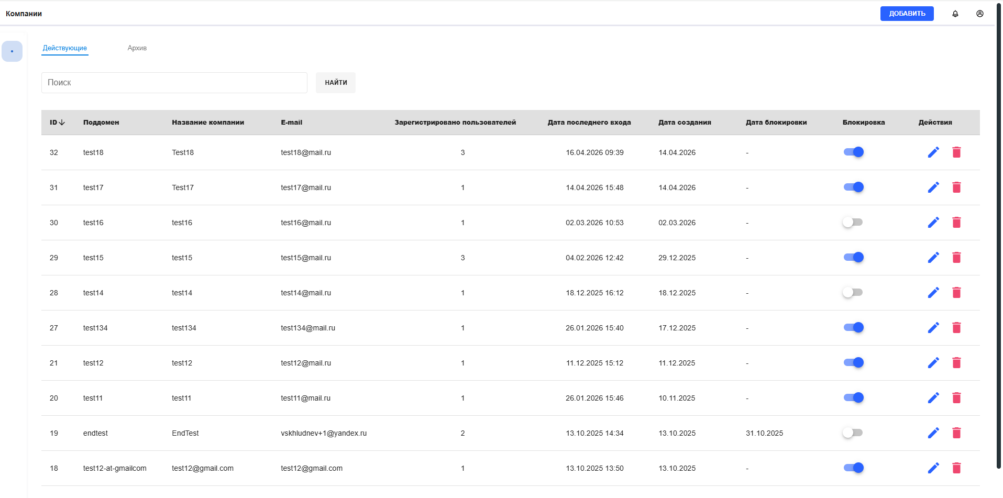This screenshot has width=1003, height=498.
Task: Edit the test134 row
Action: point(933,328)
